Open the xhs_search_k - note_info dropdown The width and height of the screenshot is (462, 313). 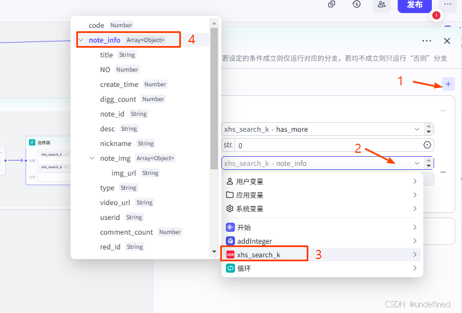323,163
